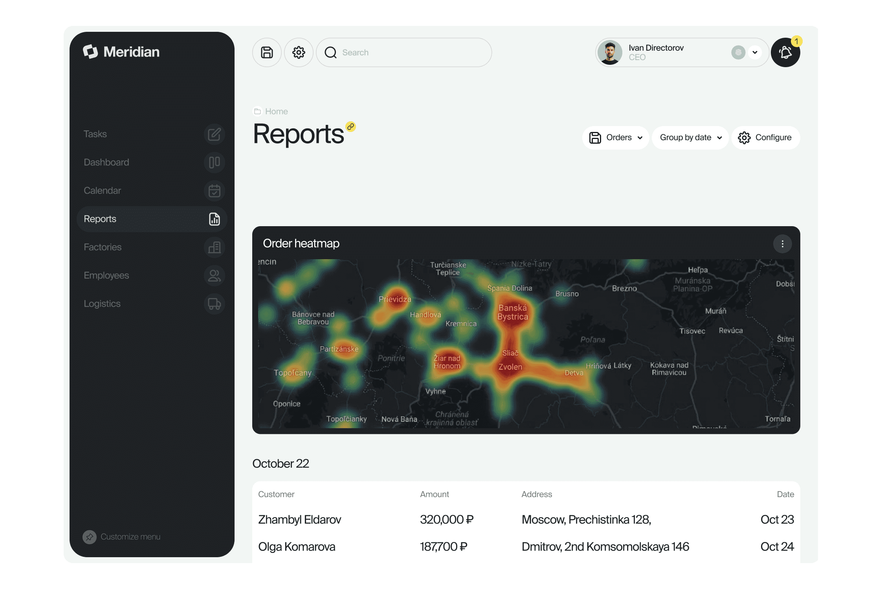This screenshot has height=589, width=884.
Task: Expand the Orders dropdown
Action: pos(615,138)
